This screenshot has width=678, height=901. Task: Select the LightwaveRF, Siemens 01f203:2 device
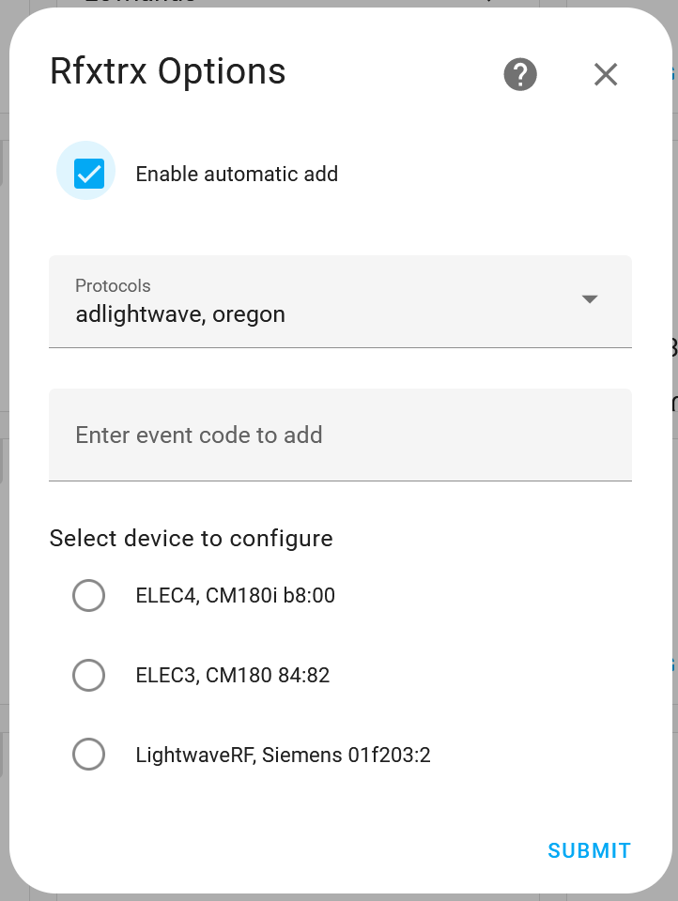pyautogui.click(x=88, y=754)
